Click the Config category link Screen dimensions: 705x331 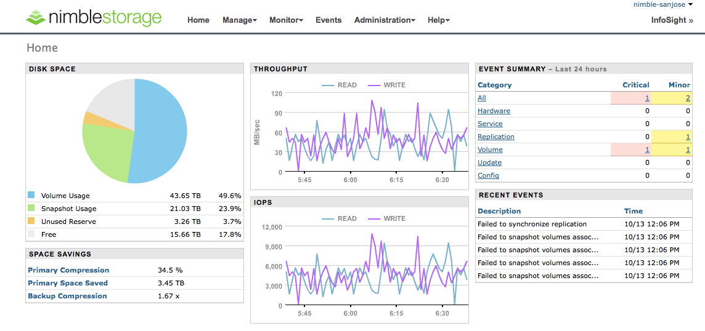[488, 175]
